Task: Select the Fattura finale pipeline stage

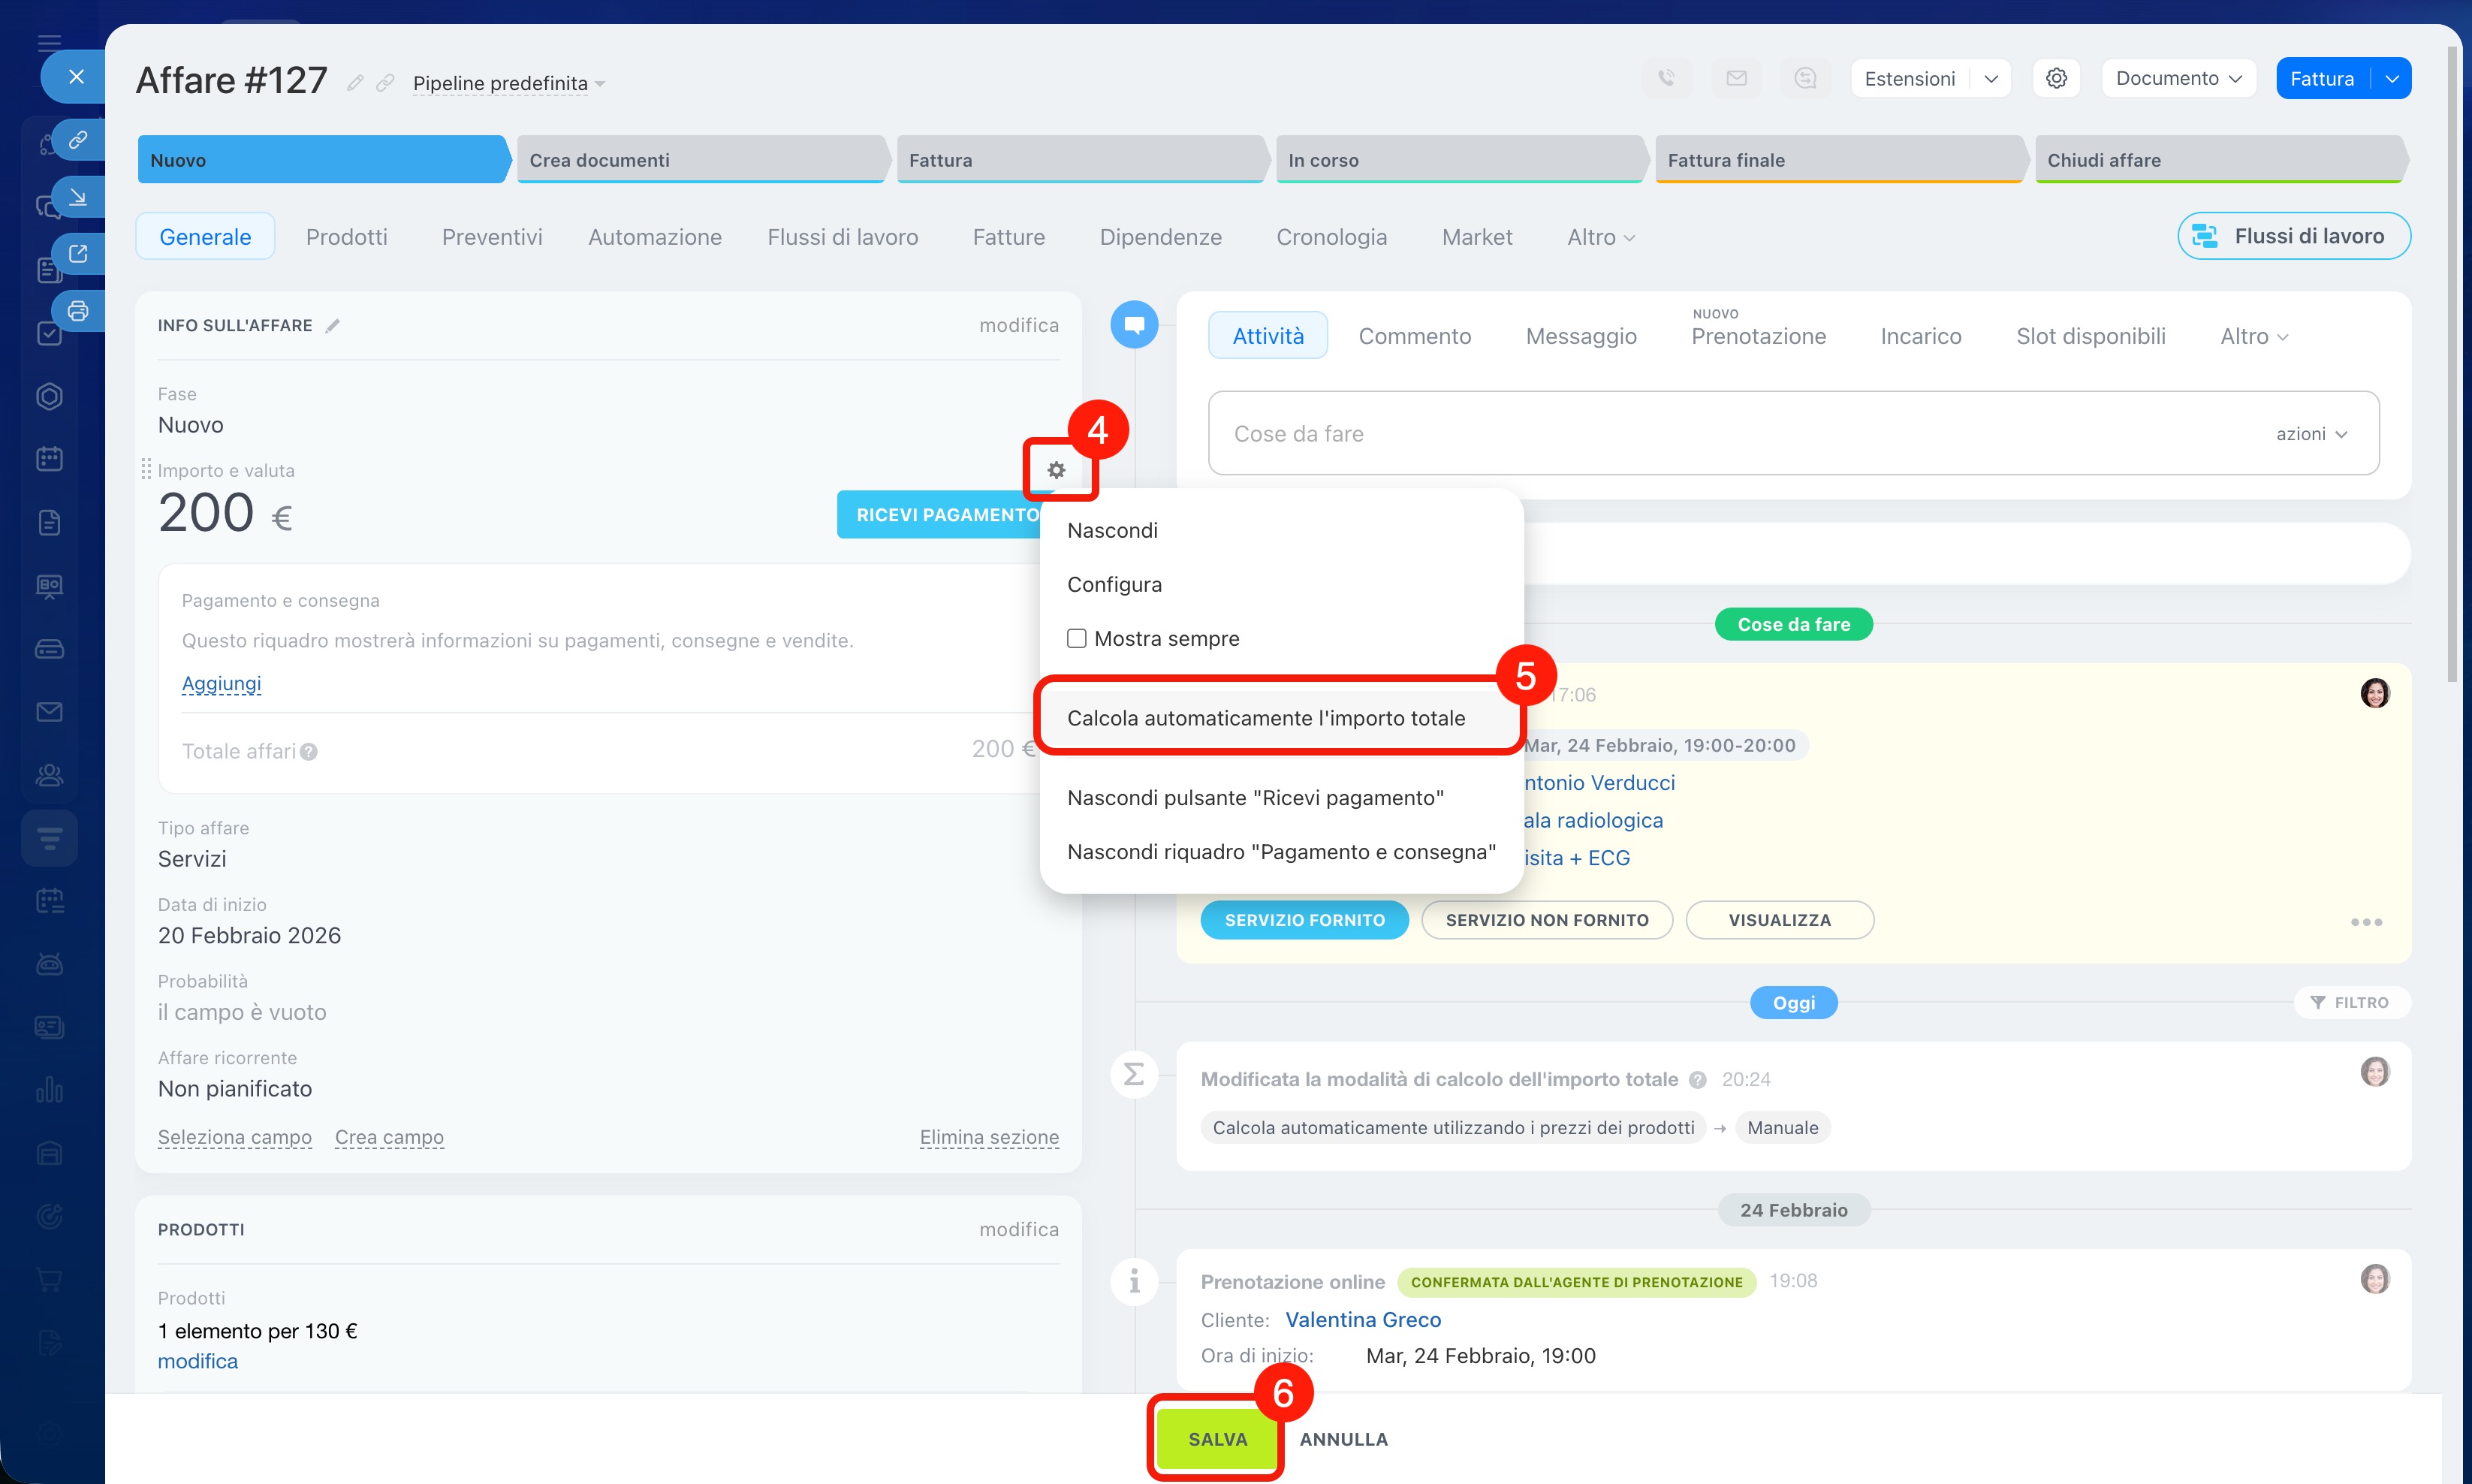Action: tap(1837, 160)
